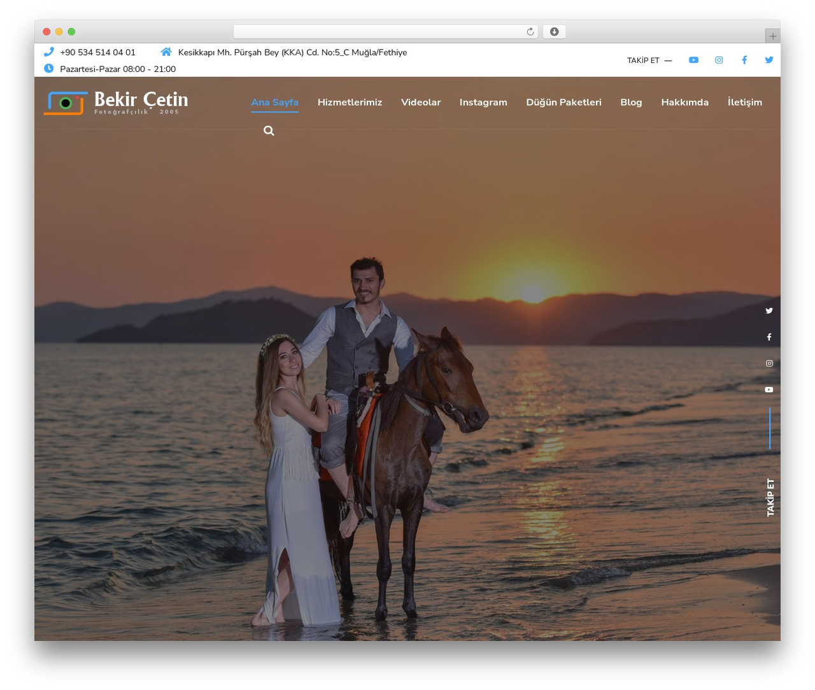815x690 pixels.
Task: Click the browser downloads icon
Action: pyautogui.click(x=554, y=32)
